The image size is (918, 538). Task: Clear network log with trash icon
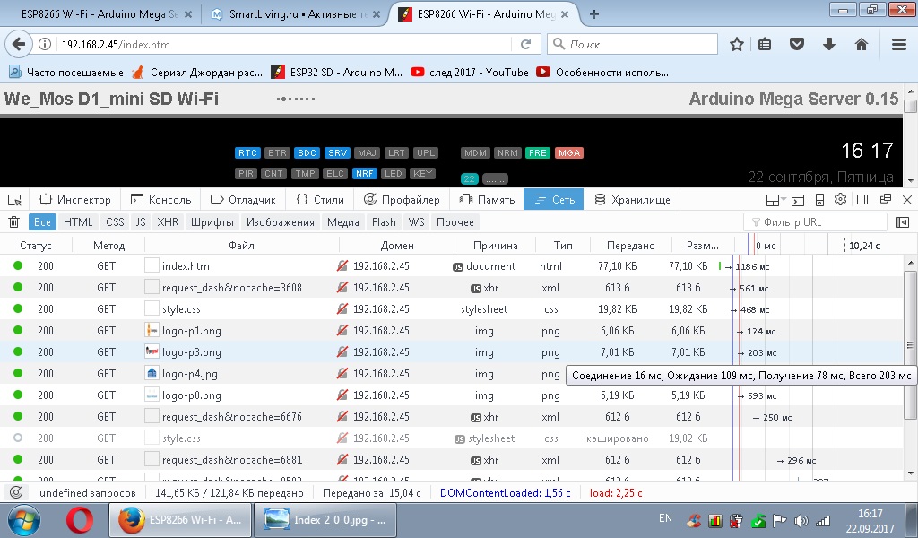[x=14, y=222]
